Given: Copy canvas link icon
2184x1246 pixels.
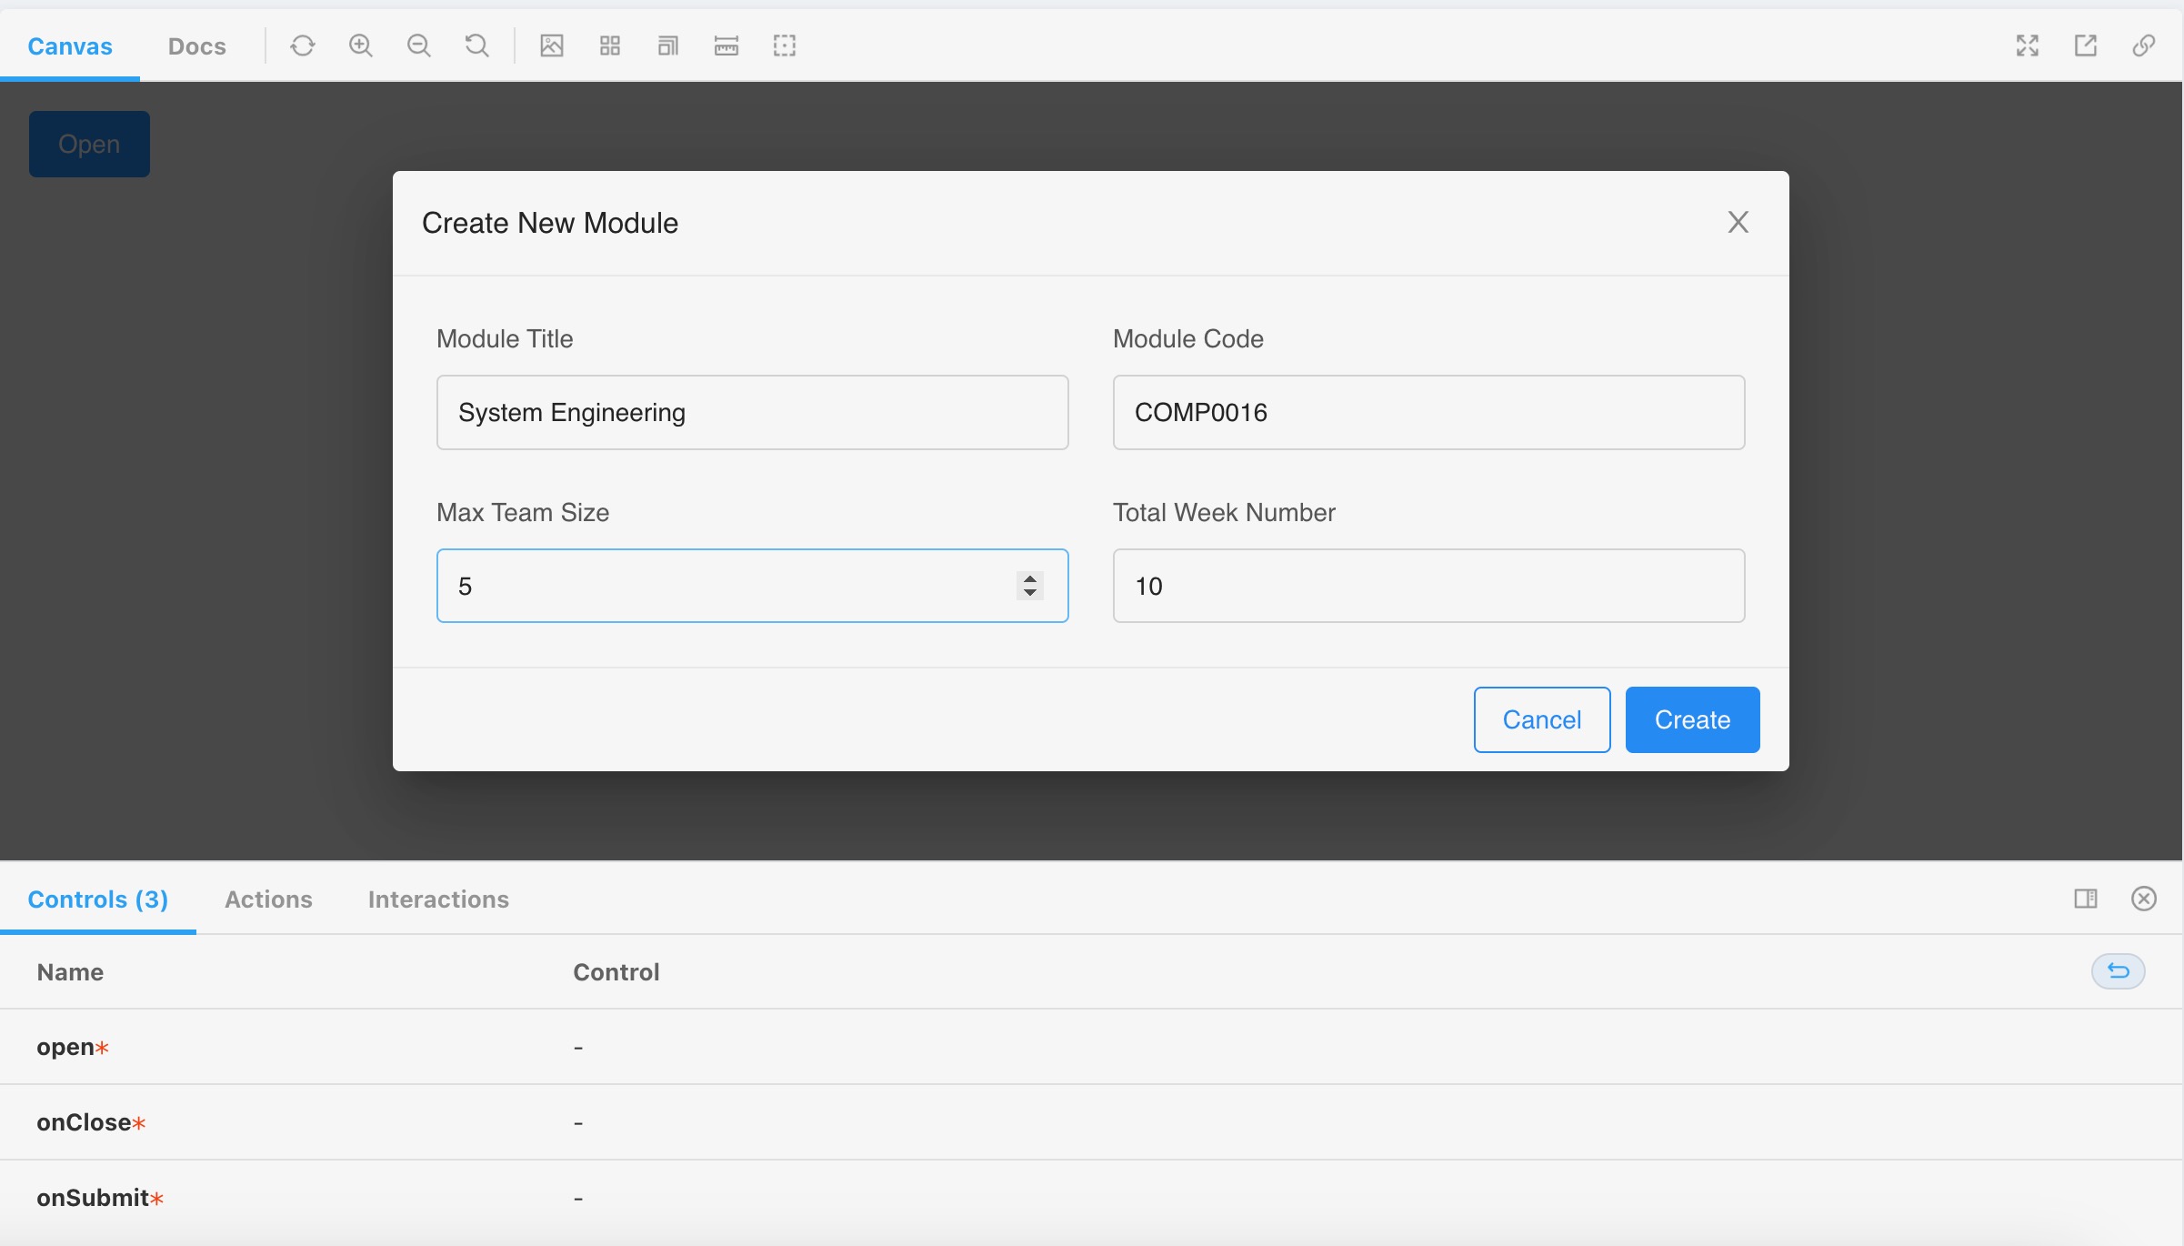Looking at the screenshot, I should (2144, 45).
